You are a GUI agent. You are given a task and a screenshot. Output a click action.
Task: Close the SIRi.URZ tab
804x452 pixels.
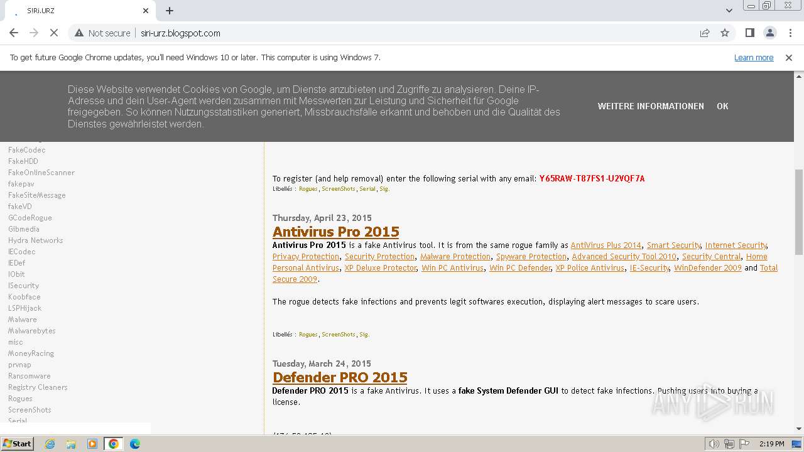146,11
